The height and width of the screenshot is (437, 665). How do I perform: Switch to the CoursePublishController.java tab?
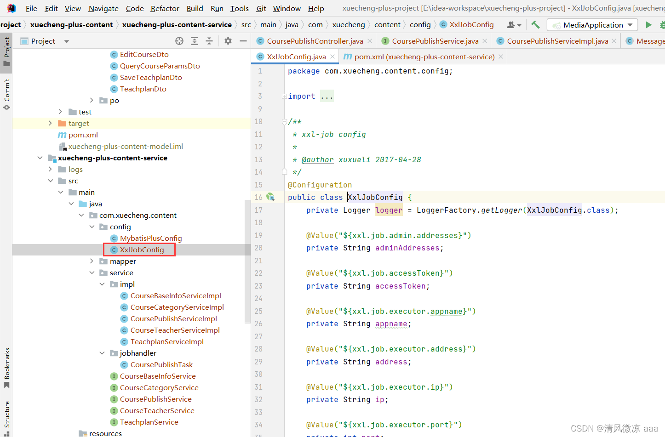[x=315, y=41]
